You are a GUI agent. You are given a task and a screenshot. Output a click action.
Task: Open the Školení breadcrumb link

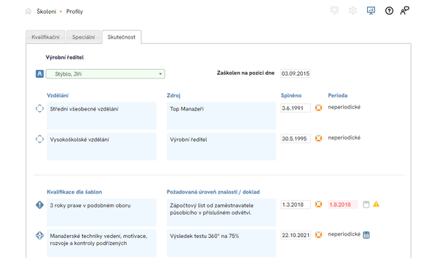(47, 12)
